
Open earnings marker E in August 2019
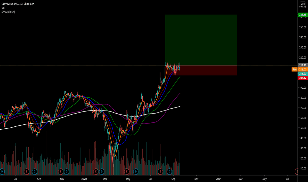pyautogui.click(x=26, y=171)
